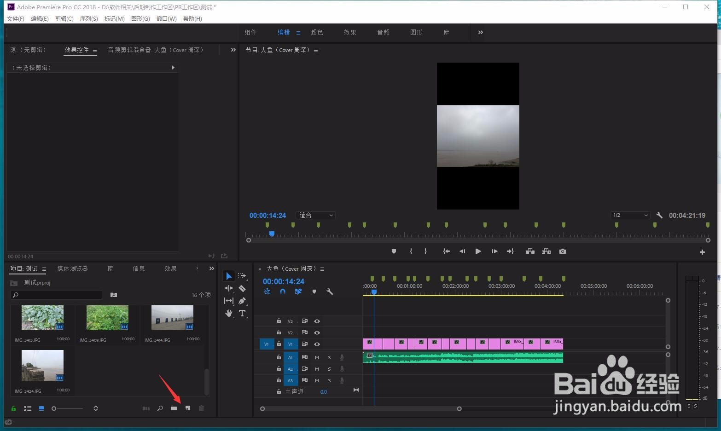Go to Out point
Screen dimensions: 721x431
[x=510, y=251]
